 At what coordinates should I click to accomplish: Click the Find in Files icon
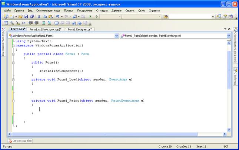[166, 17]
